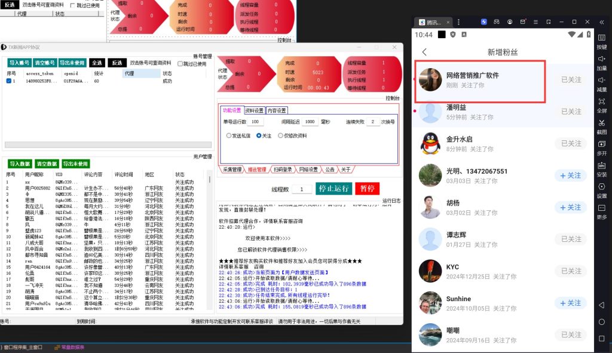The height and width of the screenshot is (353, 612).
Task: Toggle the 跳过已使用 checkbox in account panel
Action: [x=180, y=64]
